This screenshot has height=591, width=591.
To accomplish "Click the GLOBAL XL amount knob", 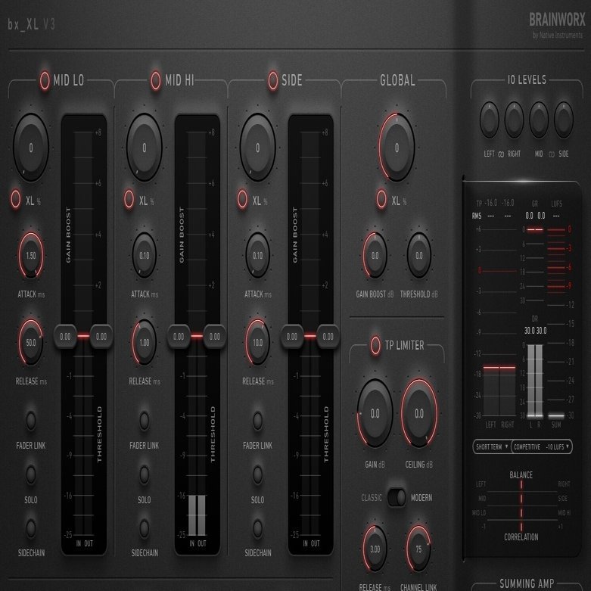I will 397,148.
